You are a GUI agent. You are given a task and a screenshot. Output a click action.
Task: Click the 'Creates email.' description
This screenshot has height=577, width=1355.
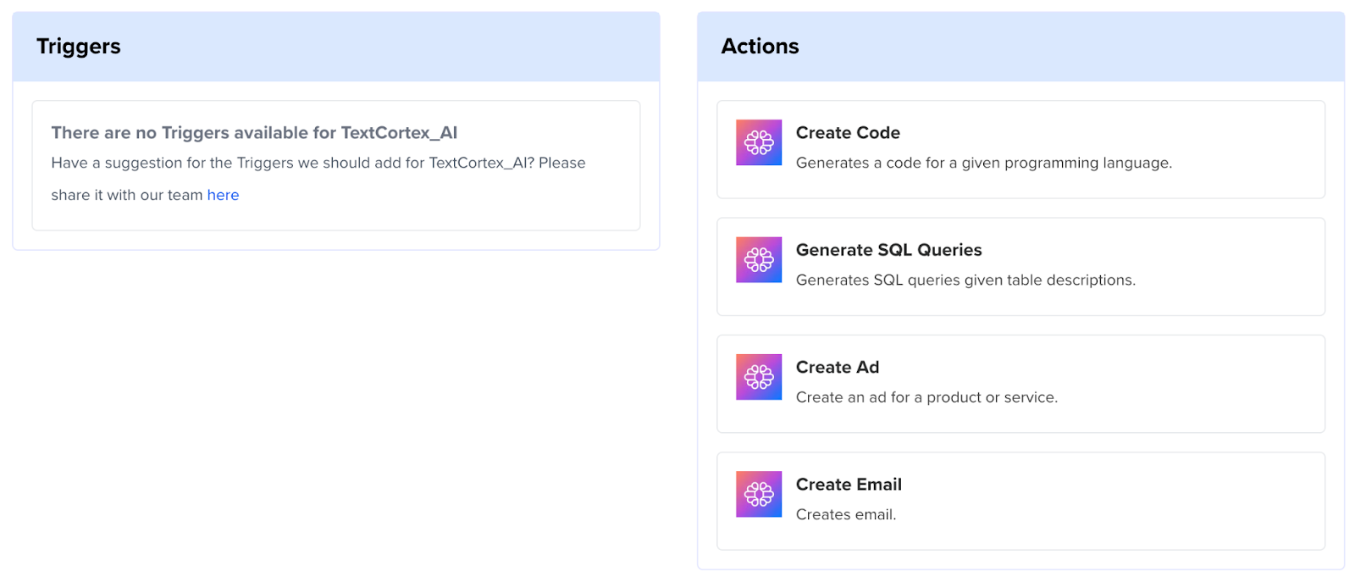point(846,514)
